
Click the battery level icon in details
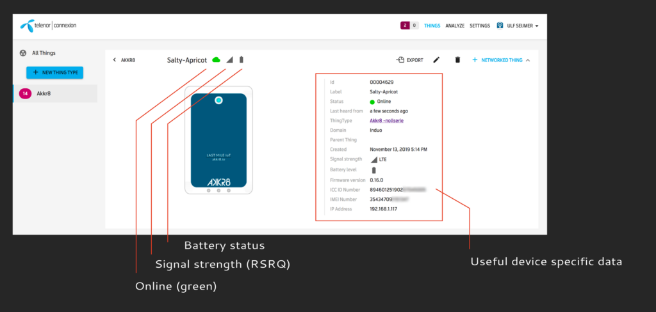coord(374,170)
